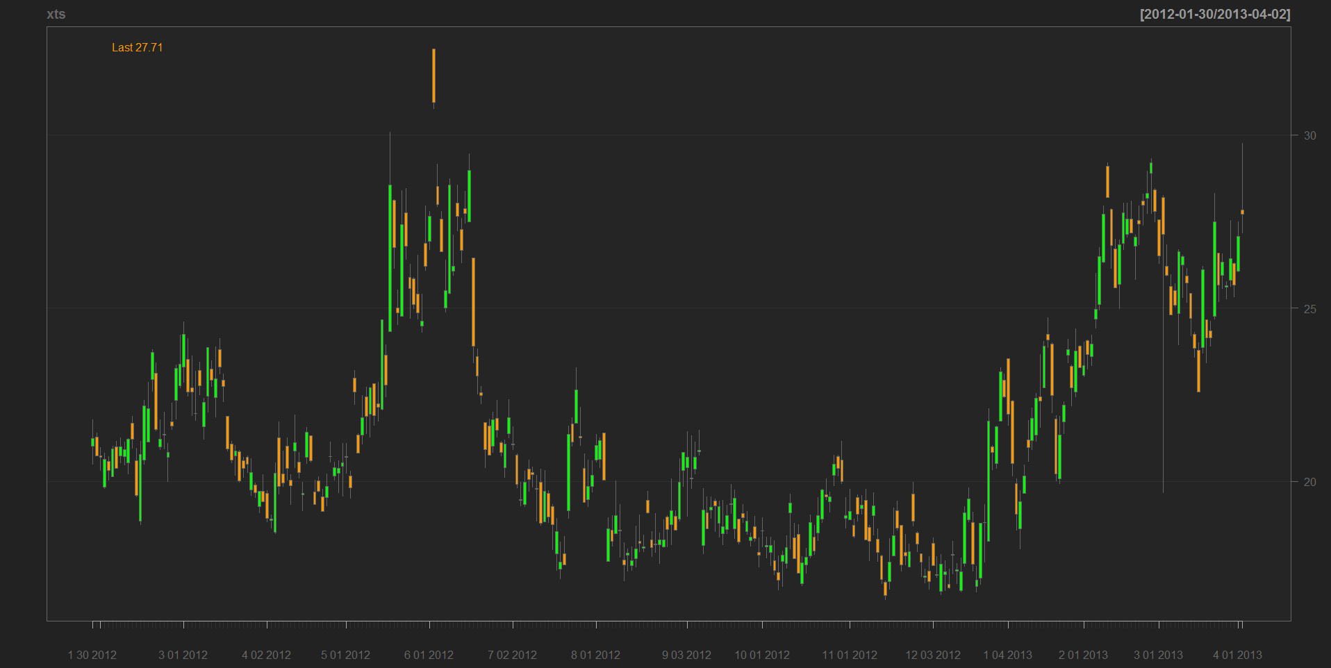Click the xts chart title
This screenshot has width=1331, height=668.
[x=56, y=15]
